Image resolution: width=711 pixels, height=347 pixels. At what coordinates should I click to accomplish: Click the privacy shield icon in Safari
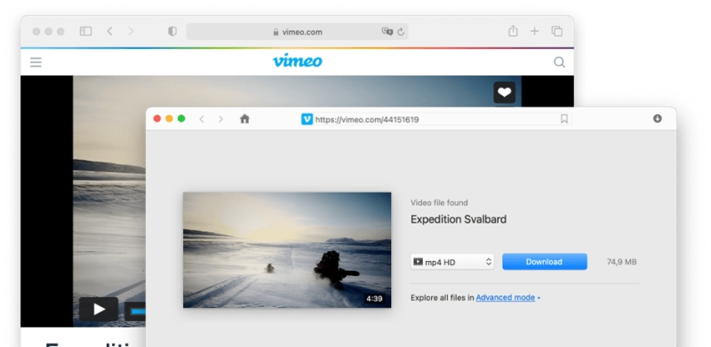172,31
